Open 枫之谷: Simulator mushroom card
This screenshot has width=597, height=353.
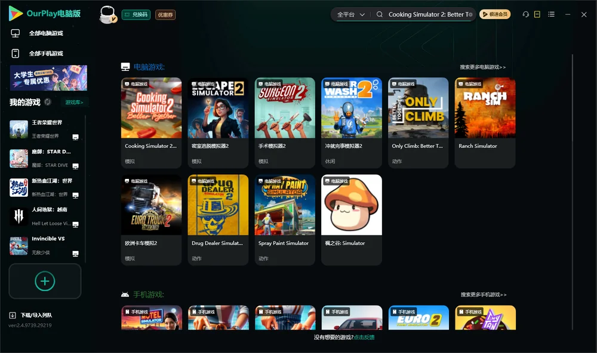click(x=352, y=220)
